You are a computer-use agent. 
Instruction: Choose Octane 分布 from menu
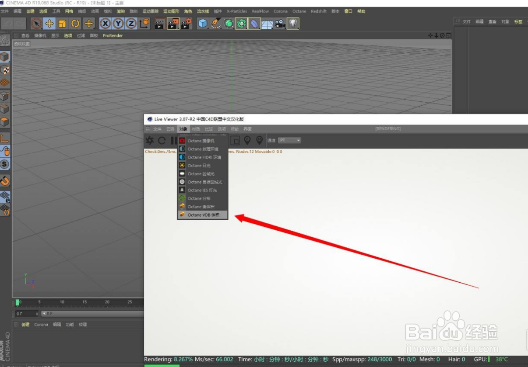click(203, 198)
